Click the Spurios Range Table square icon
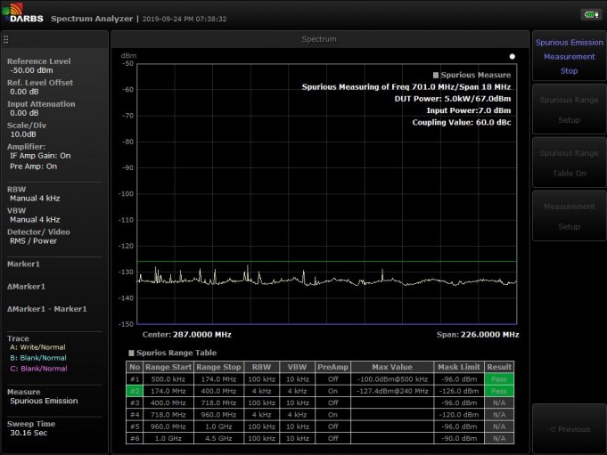Viewport: 607px width, 455px height. (x=131, y=353)
